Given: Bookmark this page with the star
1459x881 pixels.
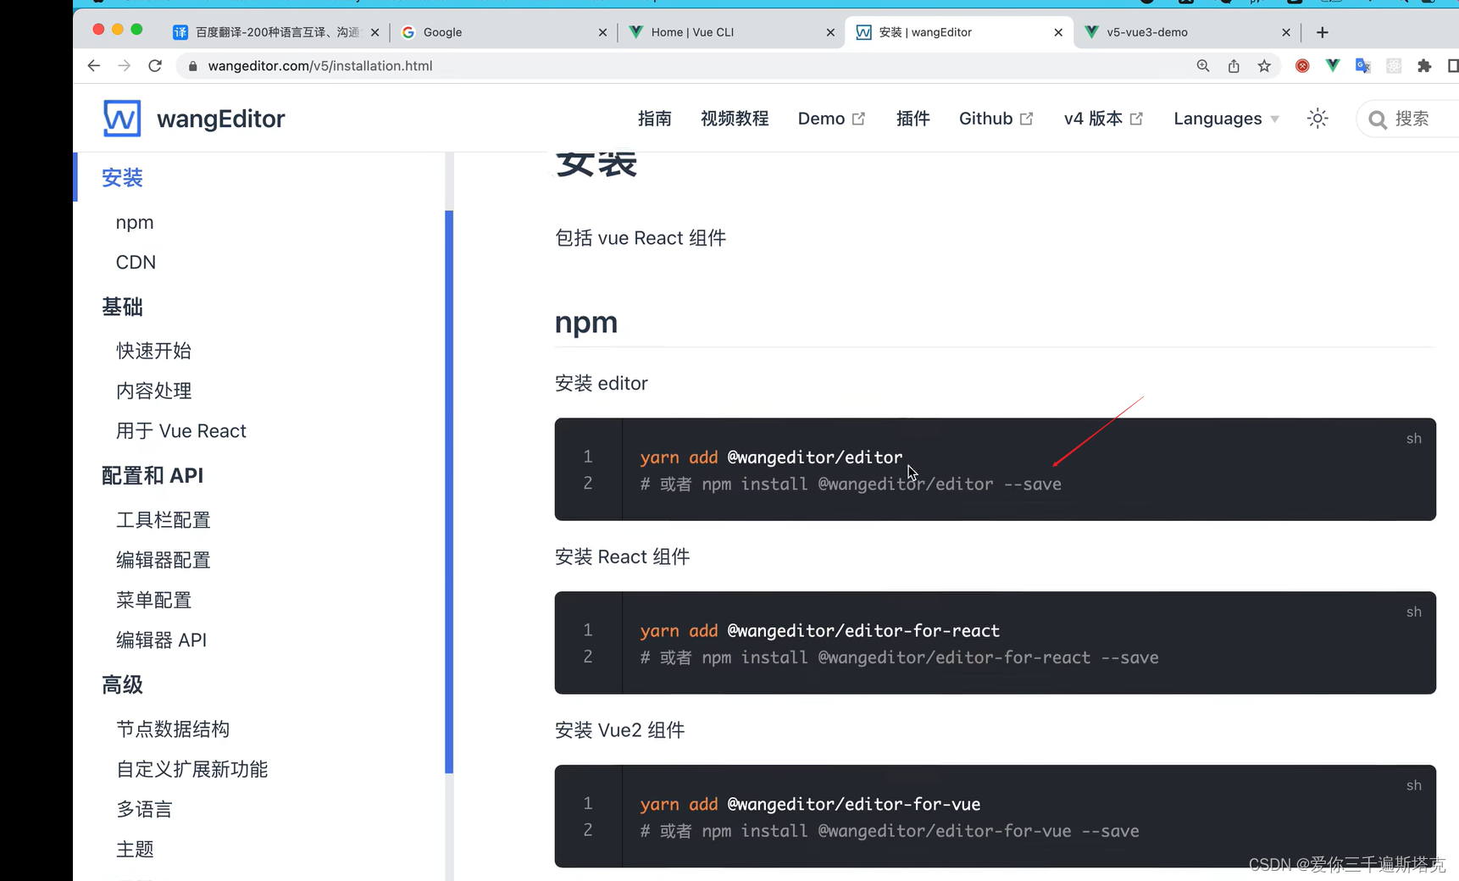Looking at the screenshot, I should point(1264,65).
